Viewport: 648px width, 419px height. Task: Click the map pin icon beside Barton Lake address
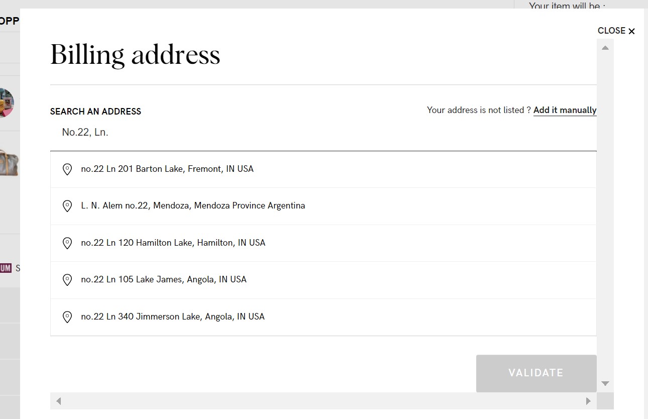(67, 169)
